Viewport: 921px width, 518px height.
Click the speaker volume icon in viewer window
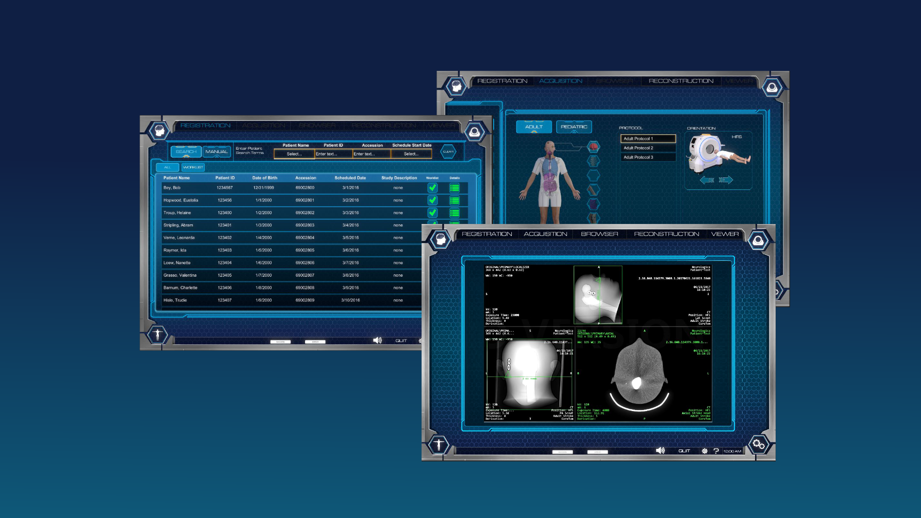pos(660,450)
